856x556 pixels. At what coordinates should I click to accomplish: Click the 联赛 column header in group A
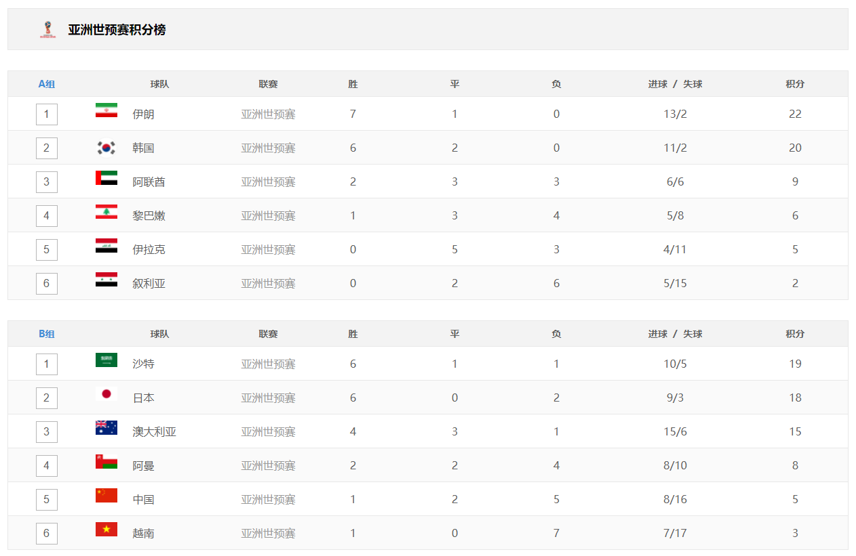tap(268, 84)
